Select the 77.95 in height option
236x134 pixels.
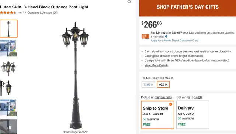(148, 85)
